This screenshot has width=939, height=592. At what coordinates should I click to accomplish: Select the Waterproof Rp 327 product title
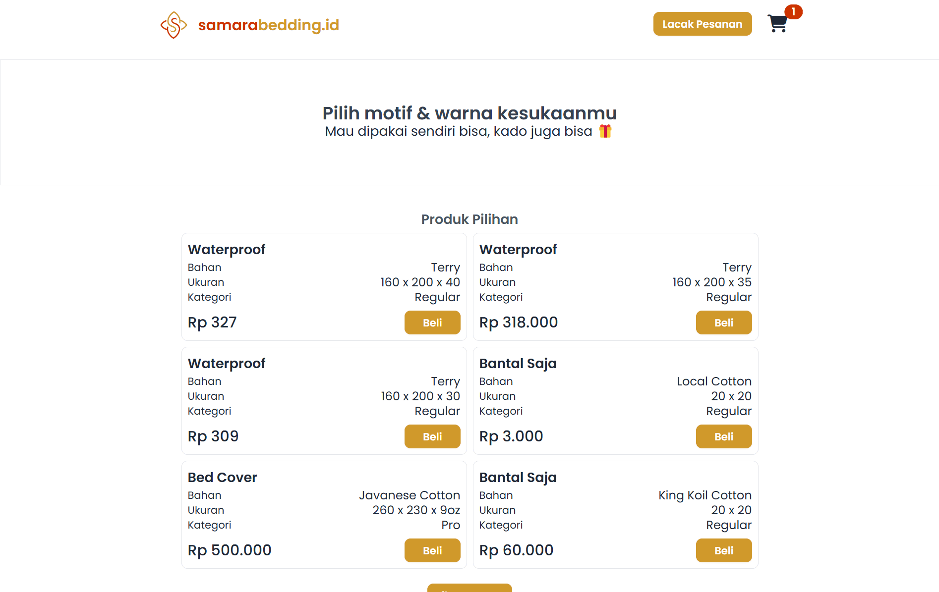(227, 249)
